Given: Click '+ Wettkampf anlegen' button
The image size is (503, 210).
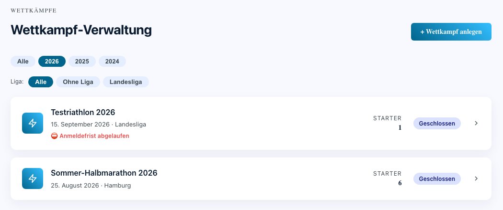Looking at the screenshot, I should 451,31.
